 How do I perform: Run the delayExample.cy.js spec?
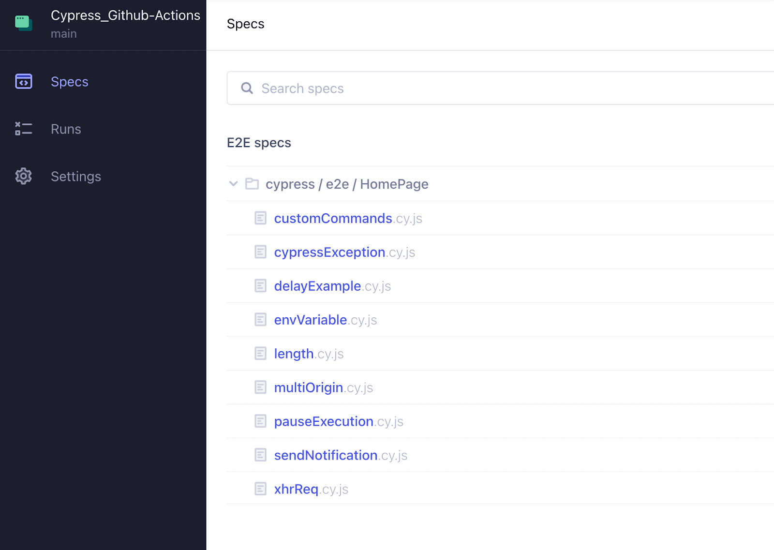(332, 286)
